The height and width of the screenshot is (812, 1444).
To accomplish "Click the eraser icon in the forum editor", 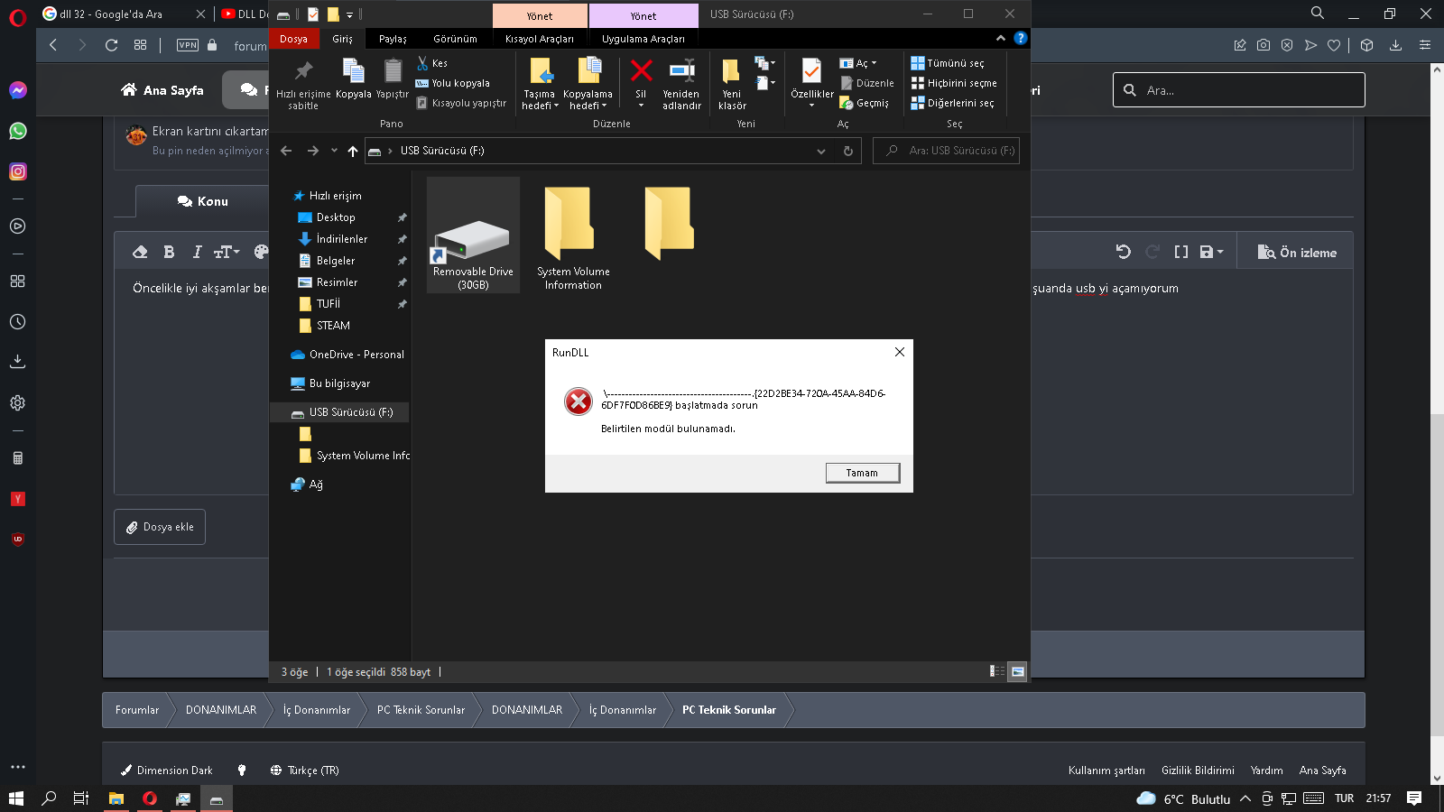I will tap(141, 252).
